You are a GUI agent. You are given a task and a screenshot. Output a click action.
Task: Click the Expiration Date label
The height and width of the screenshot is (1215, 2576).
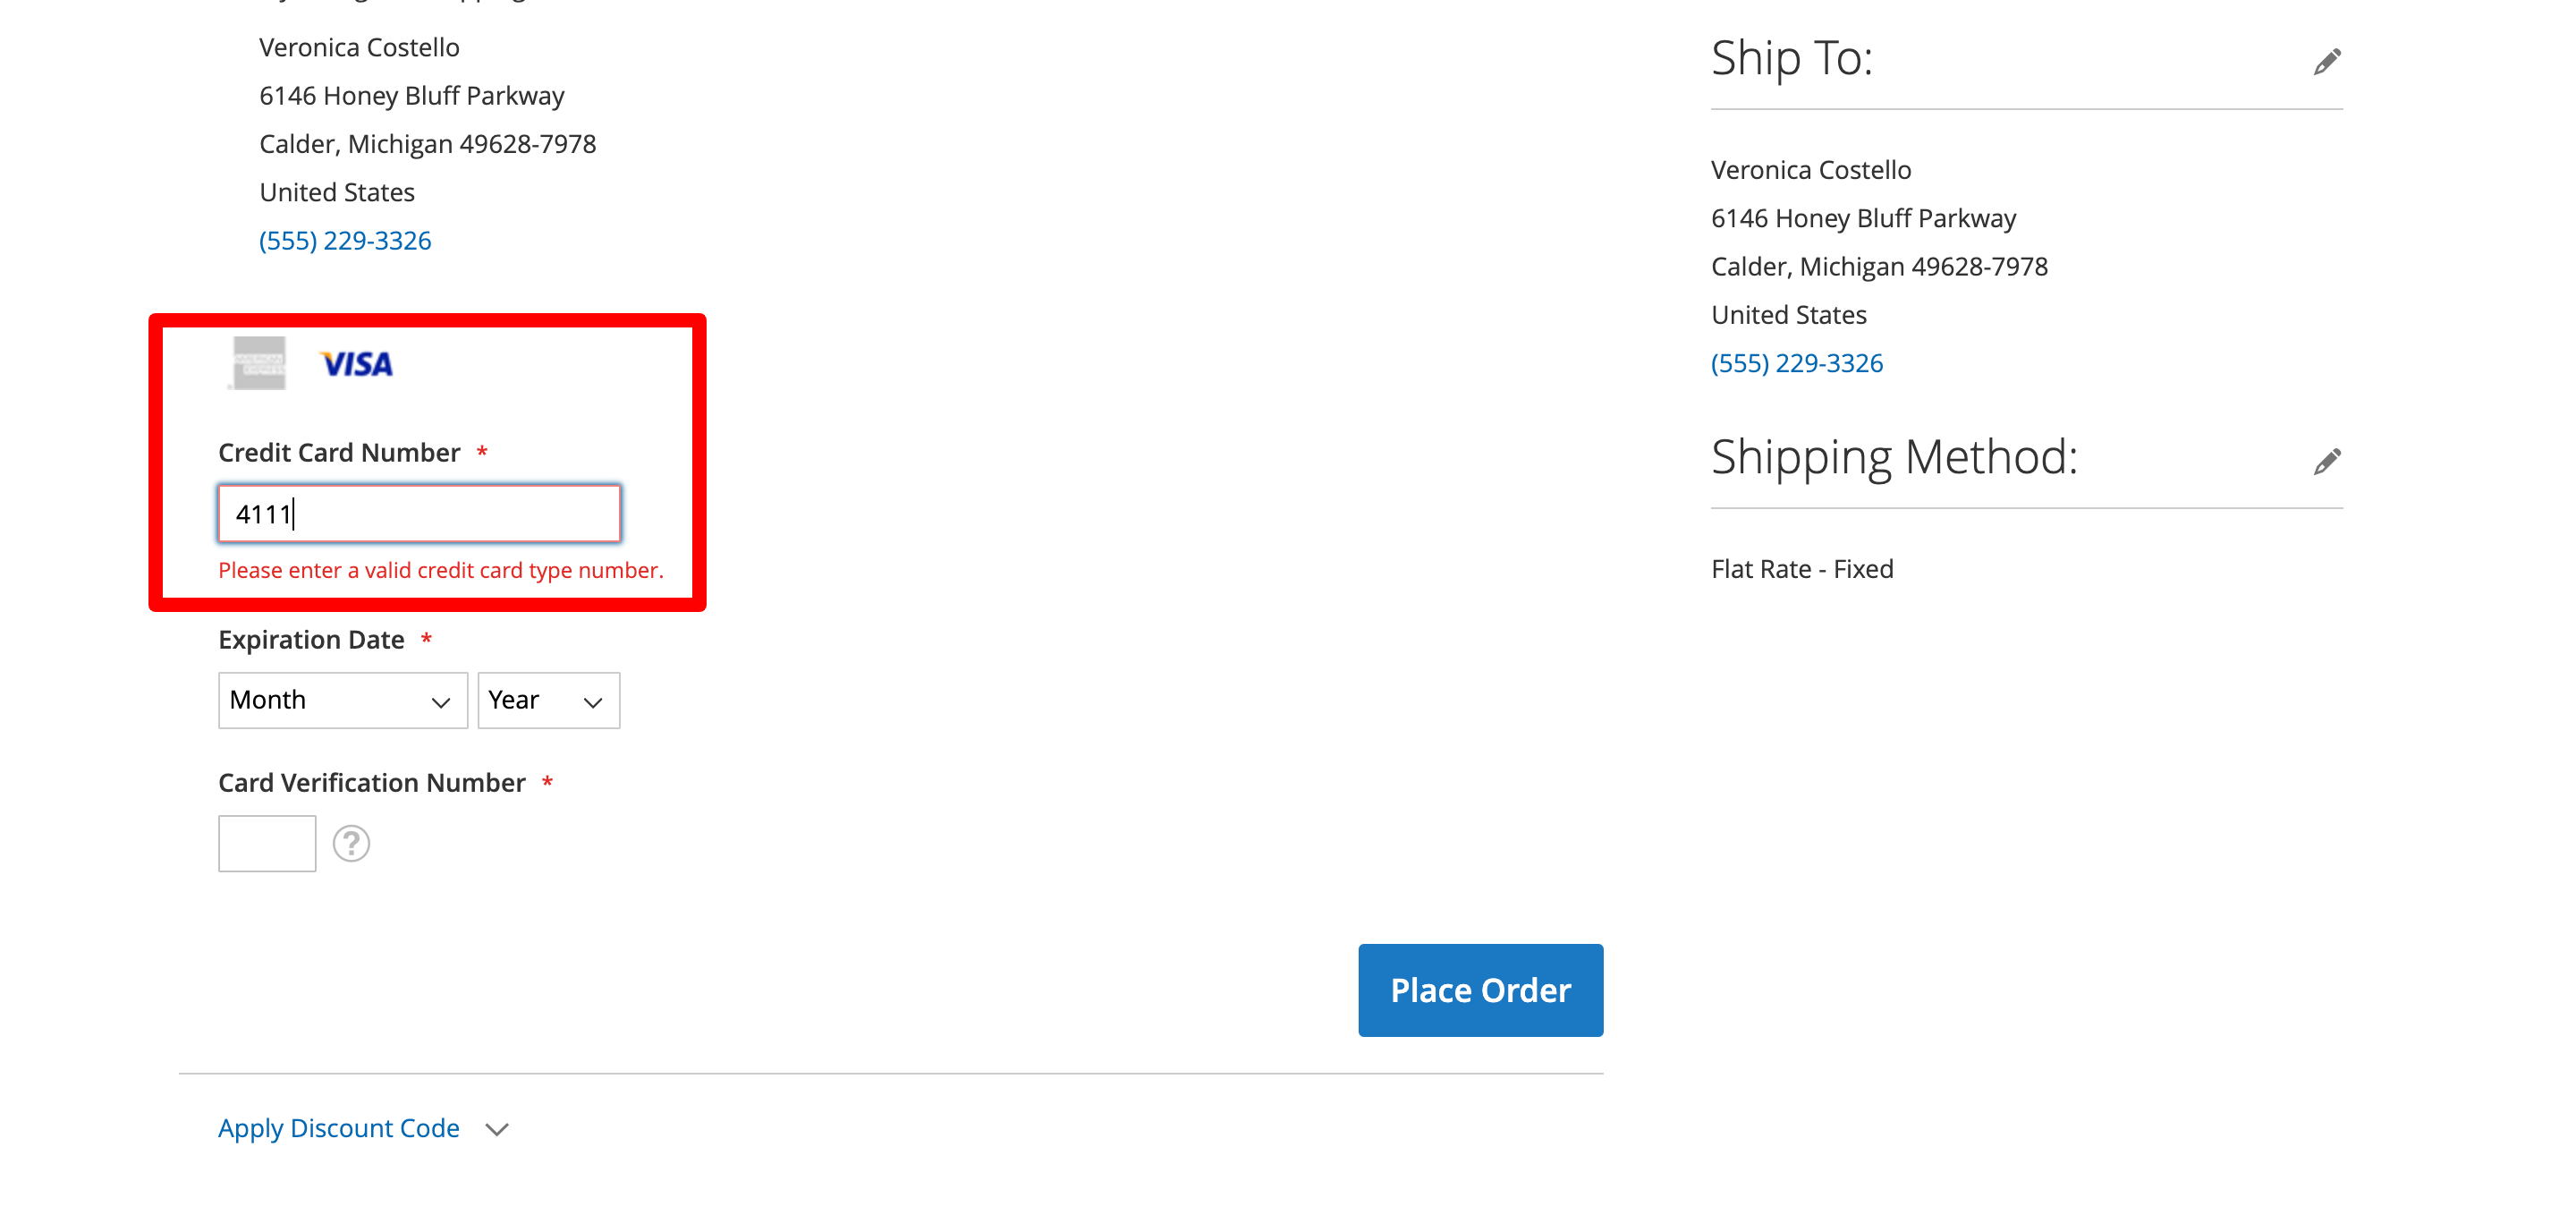(x=311, y=639)
